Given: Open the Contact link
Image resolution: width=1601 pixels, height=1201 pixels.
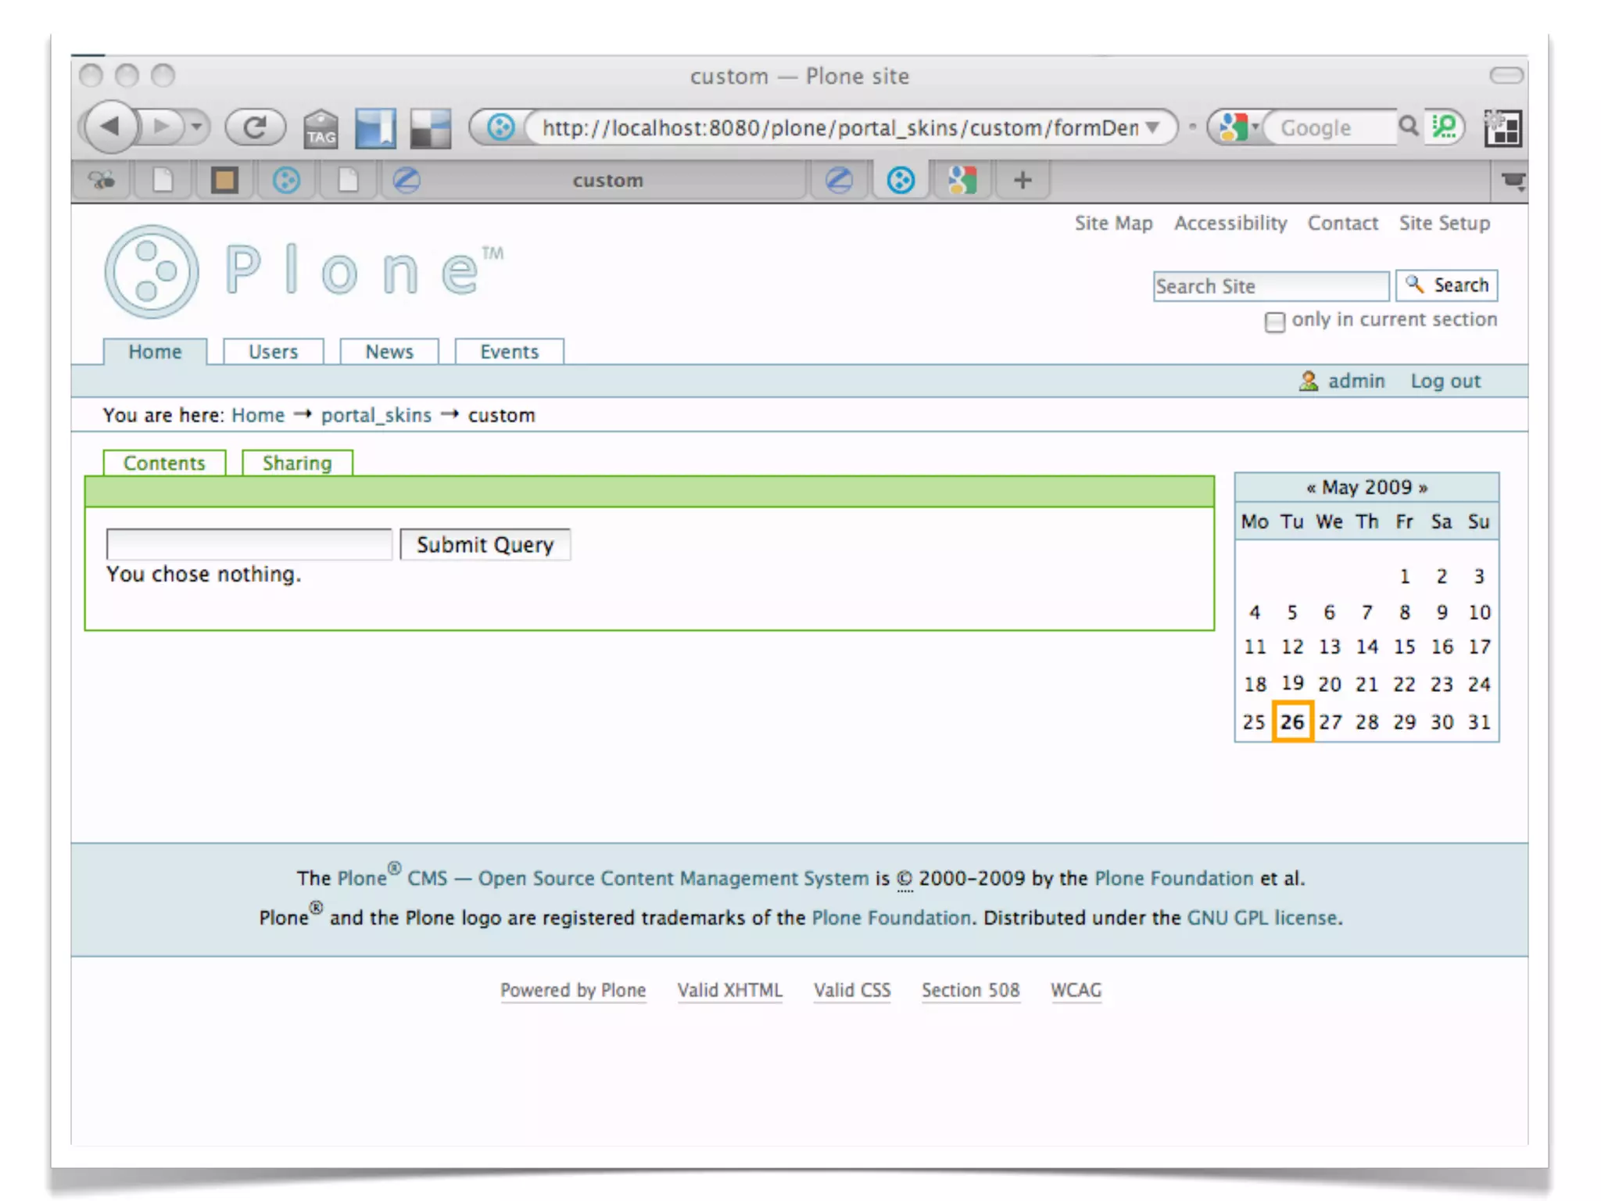Looking at the screenshot, I should [x=1343, y=224].
